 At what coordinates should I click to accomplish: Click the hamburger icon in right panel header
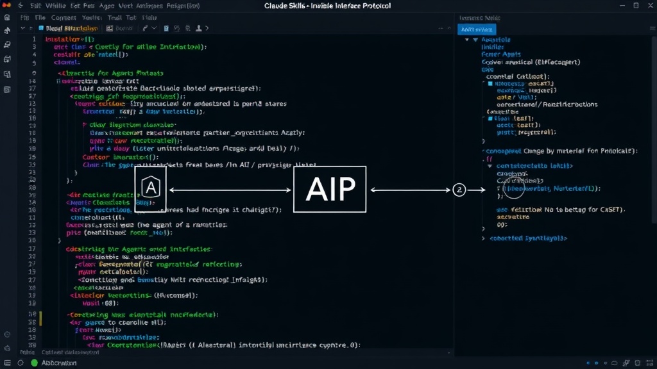pos(653,28)
